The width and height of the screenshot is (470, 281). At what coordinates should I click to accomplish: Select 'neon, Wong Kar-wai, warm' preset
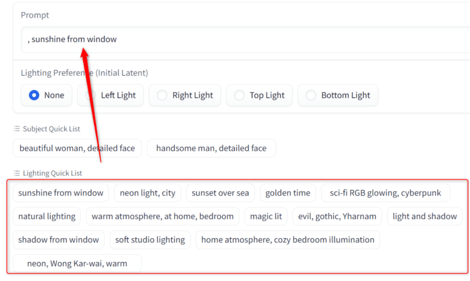77,263
